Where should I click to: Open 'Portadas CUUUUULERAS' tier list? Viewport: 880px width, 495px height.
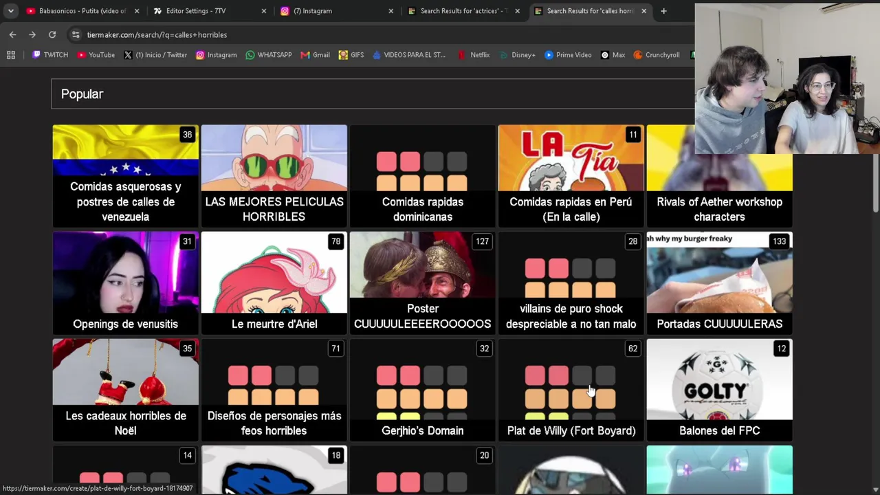pos(720,283)
